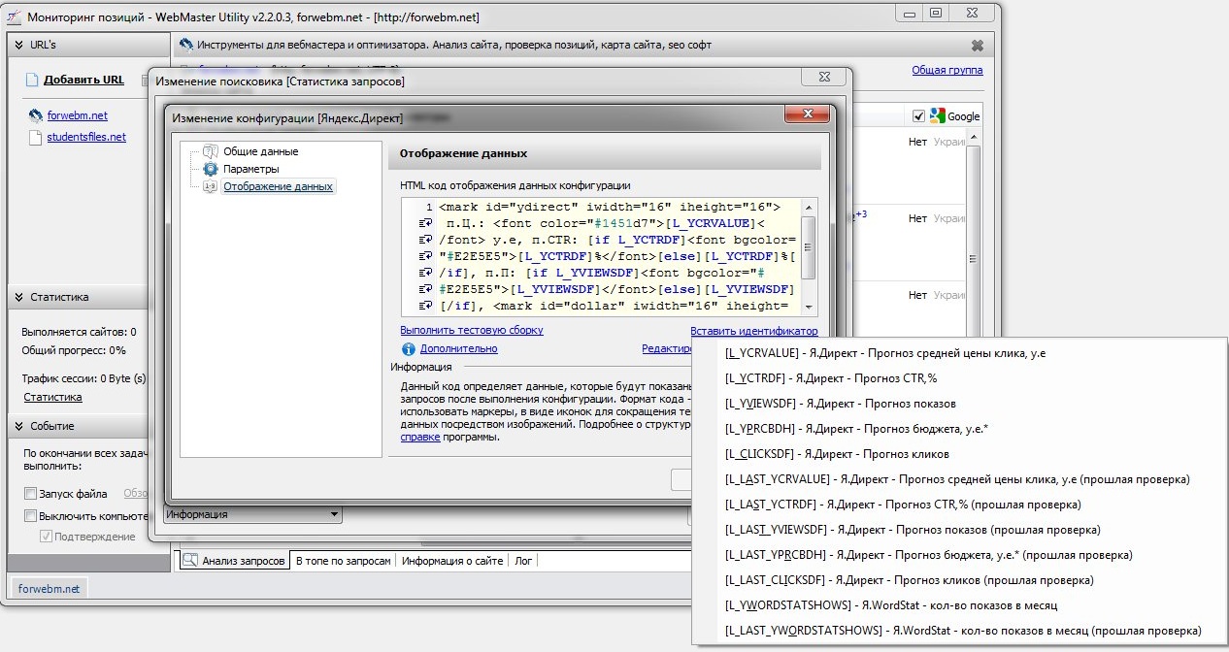Open the Общая группа link

(947, 70)
